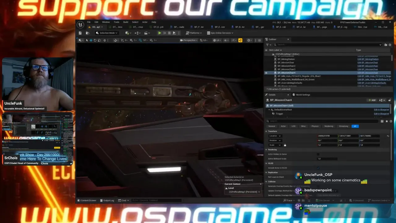Viewport: 396px width, 223px height.
Task: Reset Location to default arrow
Action: 388,136
